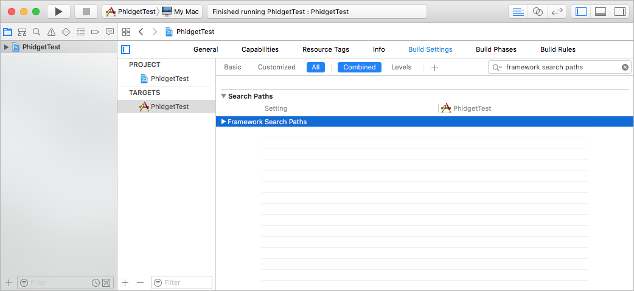Switch to the Version editor
Viewport: 634px width, 291px height.
557,12
